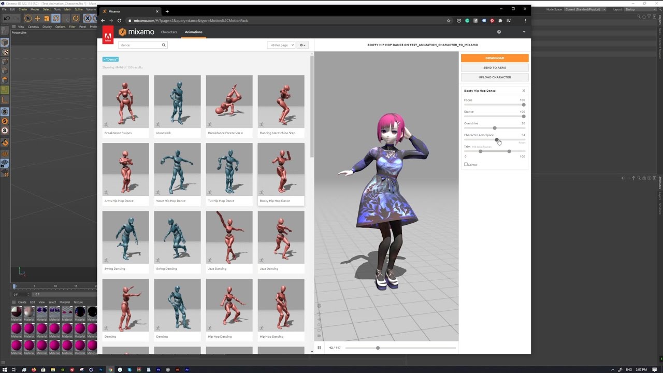
Task: Open the Layout Startup dropdown in Cinema 4D
Action: click(x=639, y=9)
